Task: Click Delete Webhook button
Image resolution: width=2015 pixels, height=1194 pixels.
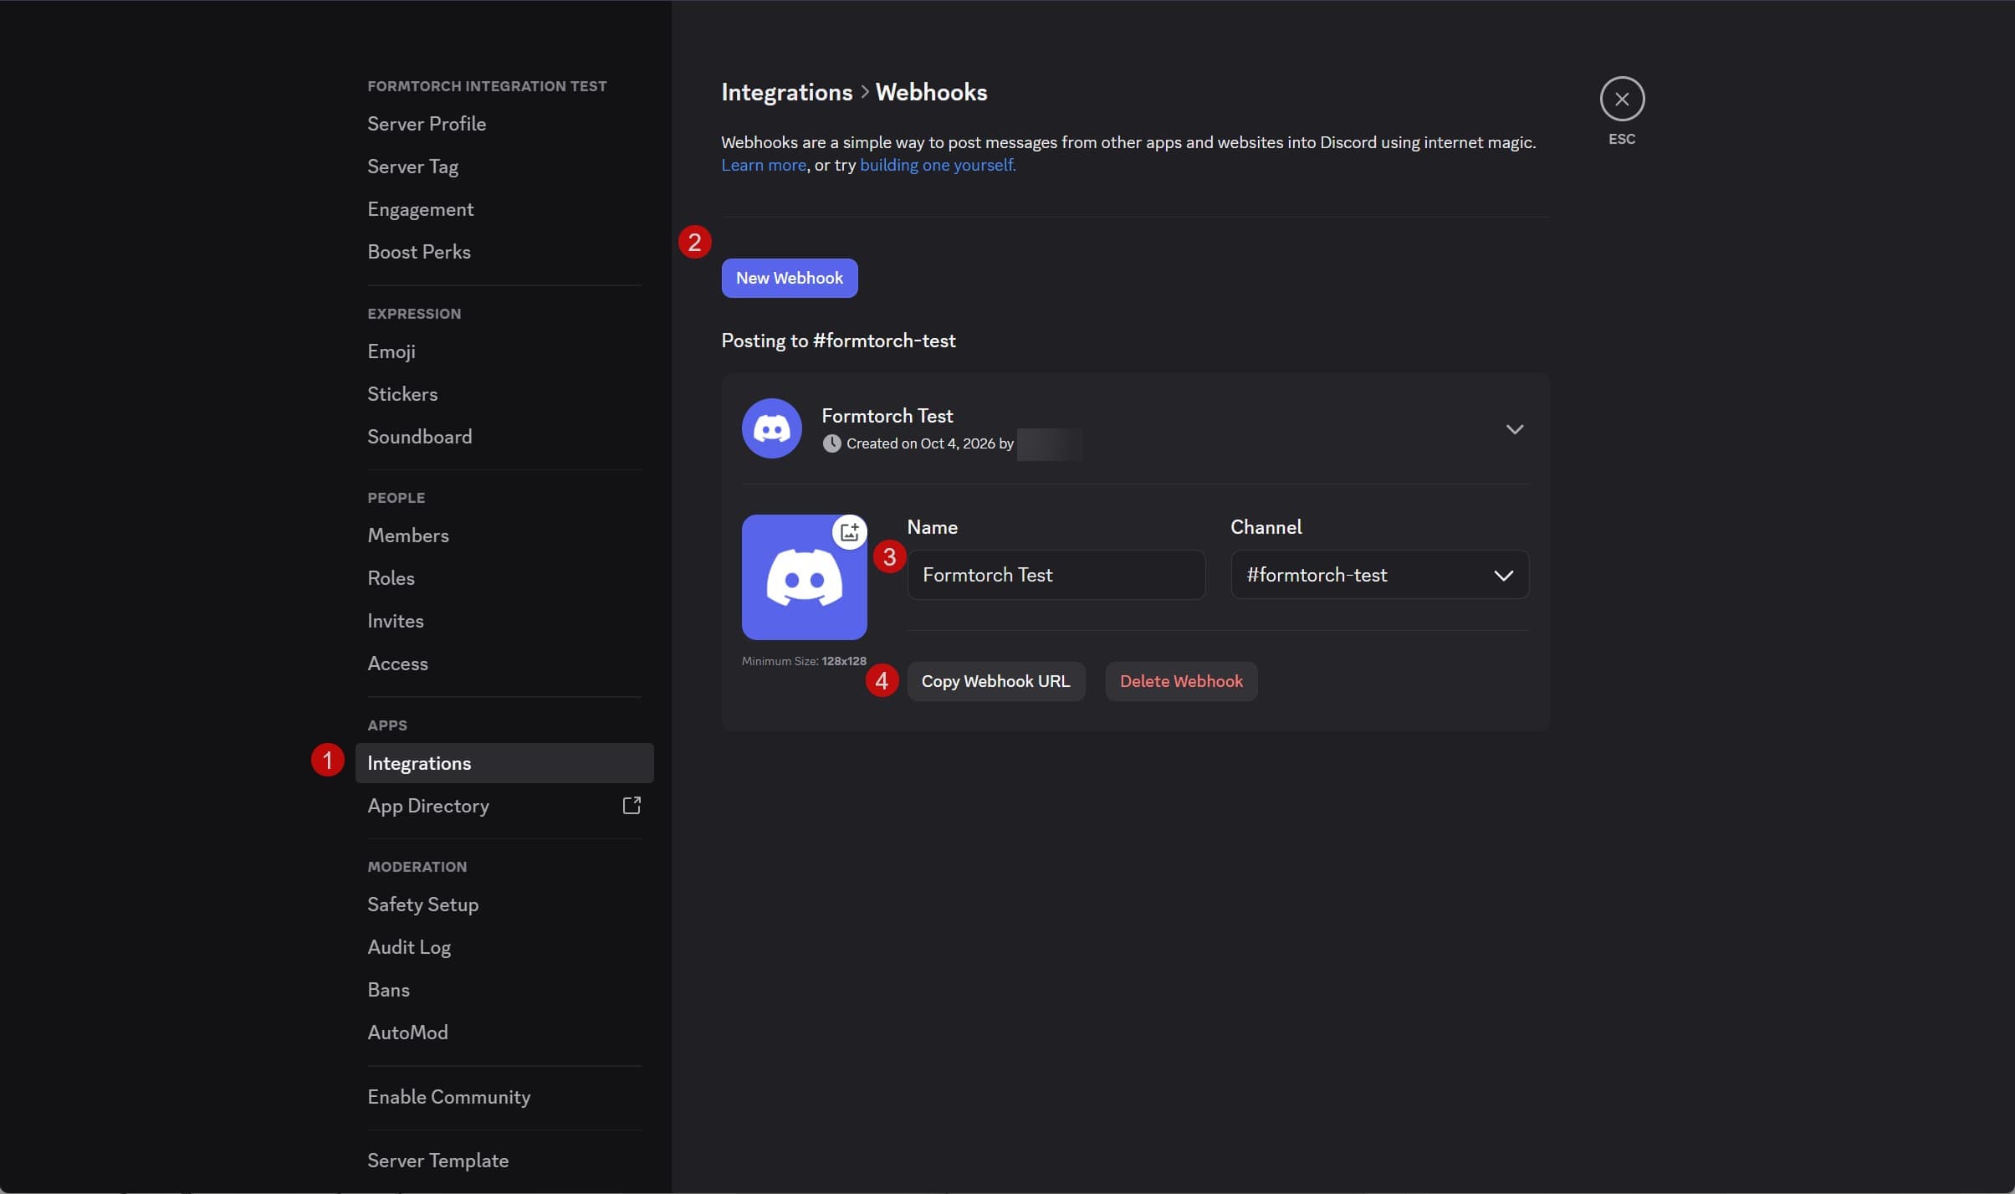Action: [x=1181, y=681]
